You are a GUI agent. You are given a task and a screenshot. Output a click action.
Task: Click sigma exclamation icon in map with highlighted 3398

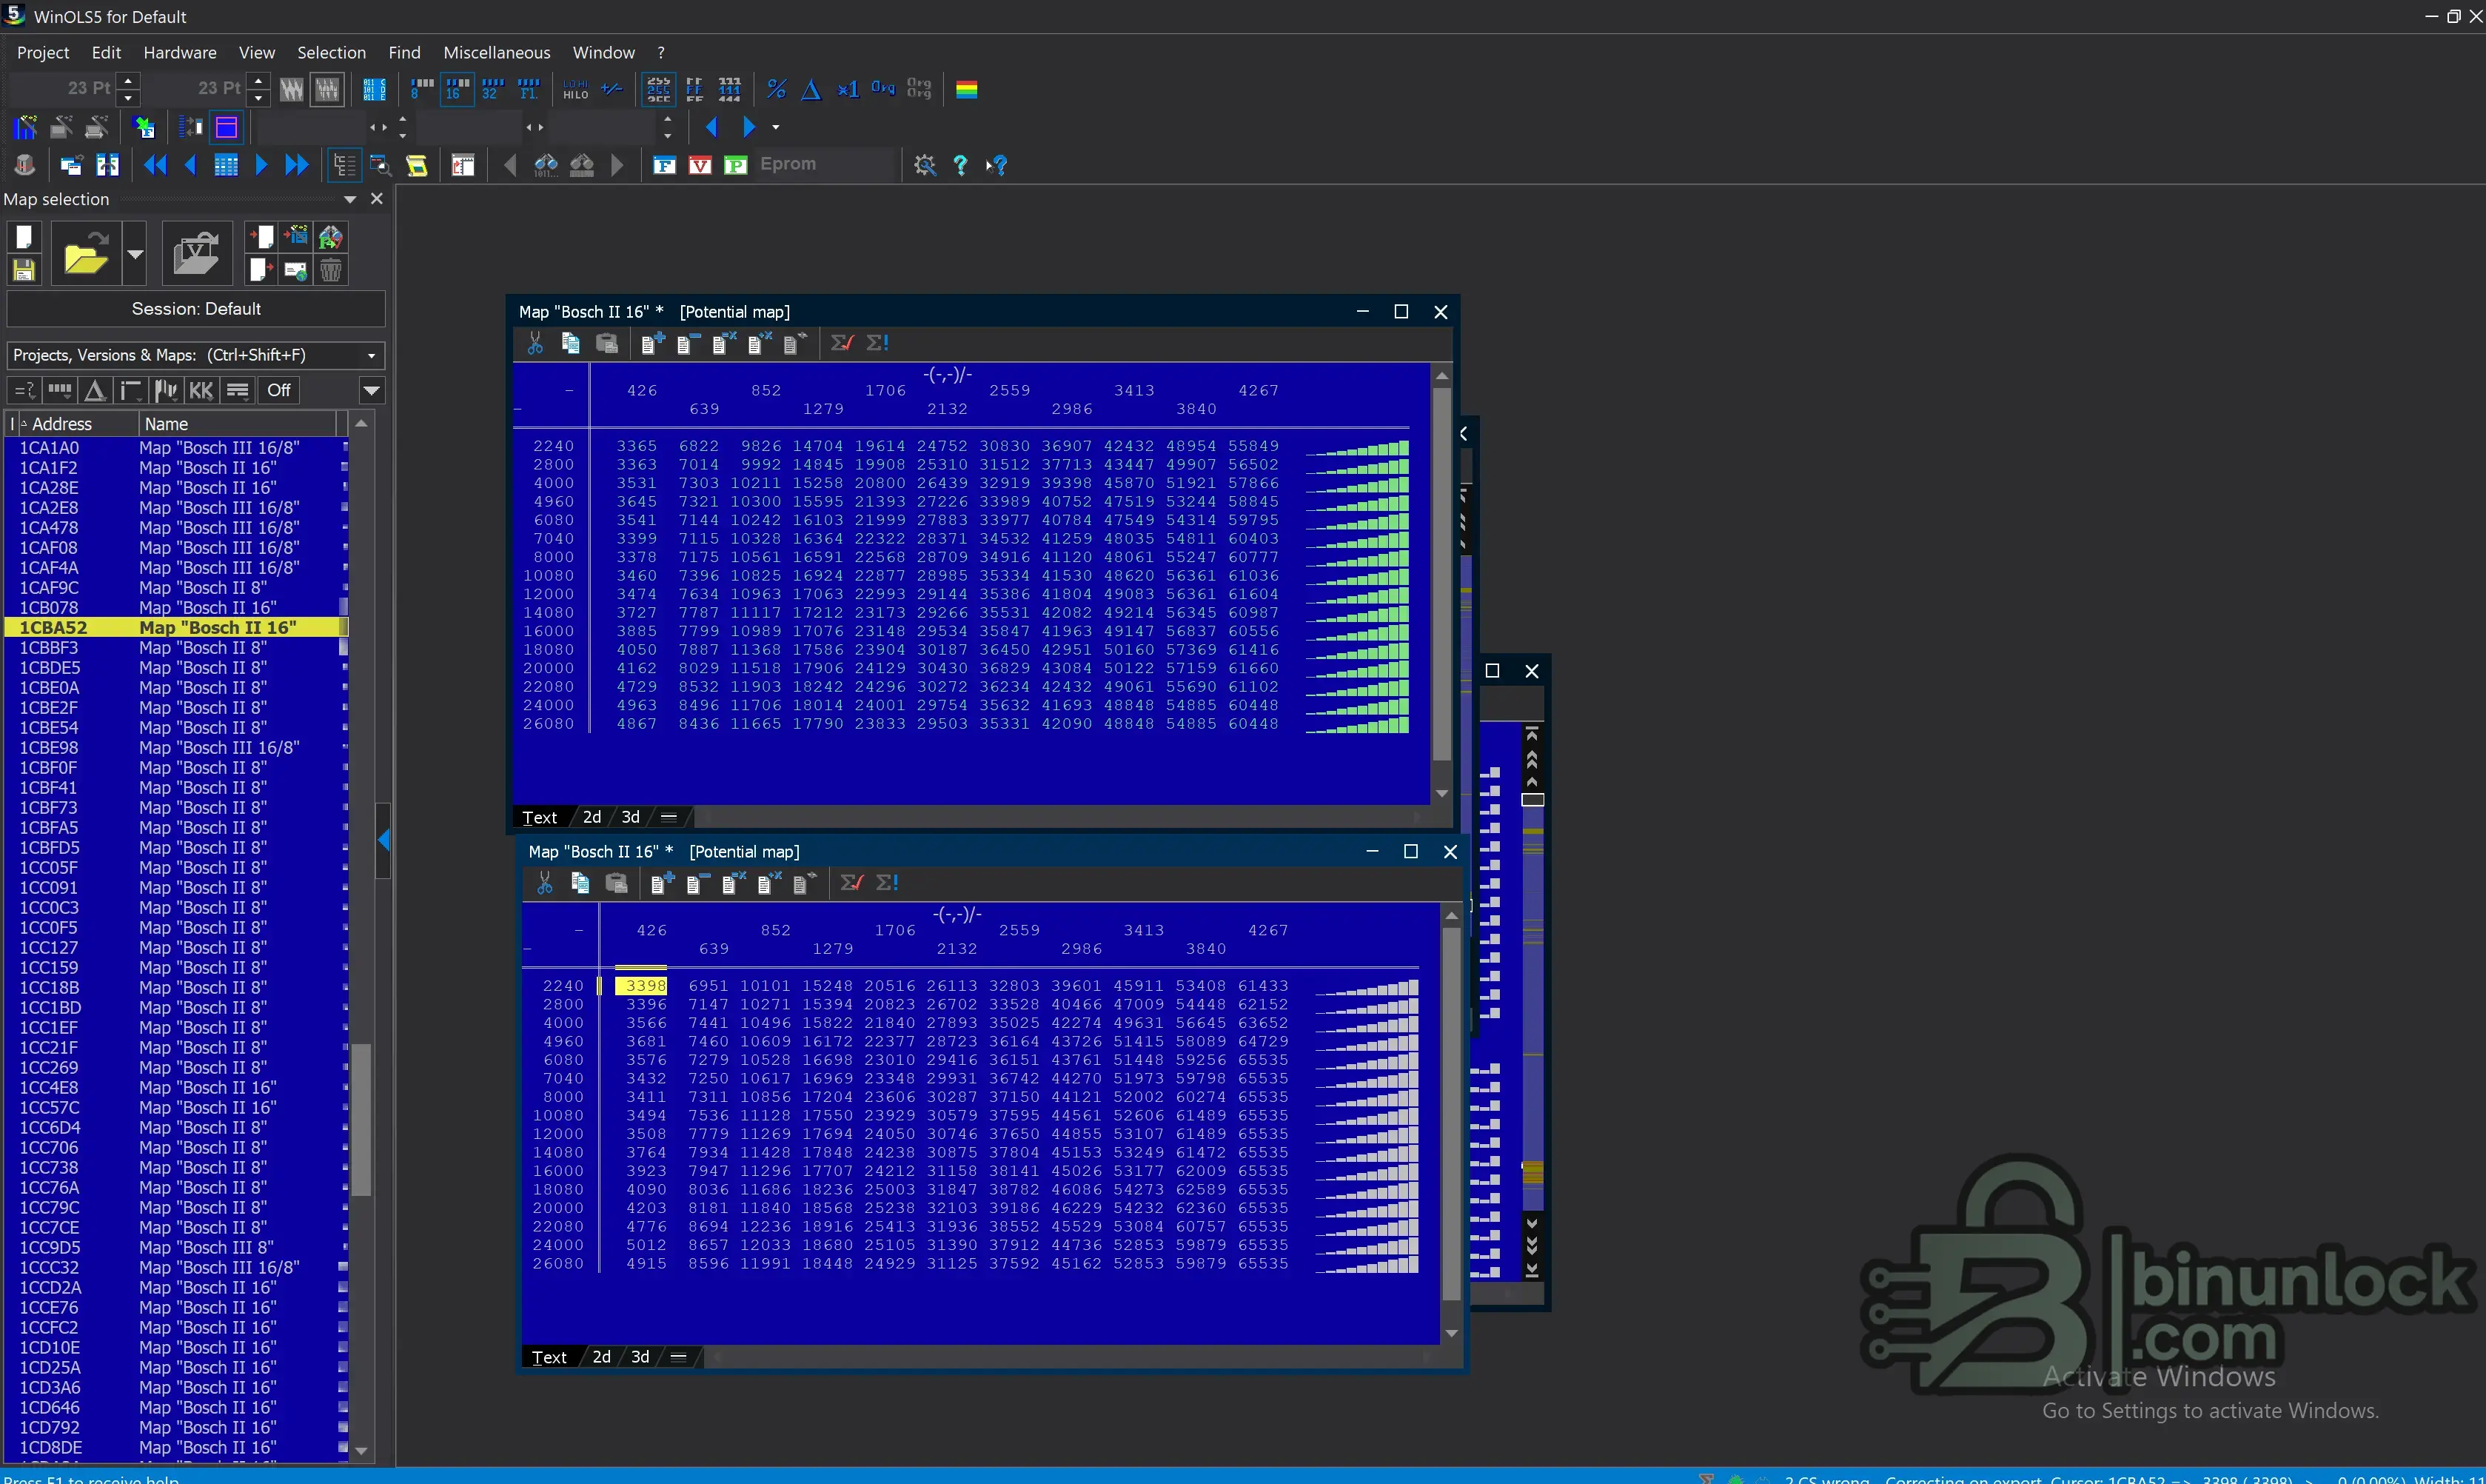(888, 883)
